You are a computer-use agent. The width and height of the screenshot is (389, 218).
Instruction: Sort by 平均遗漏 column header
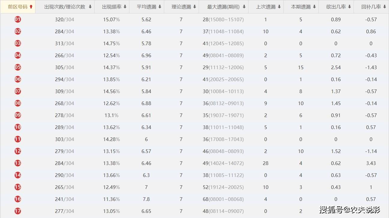coord(146,7)
